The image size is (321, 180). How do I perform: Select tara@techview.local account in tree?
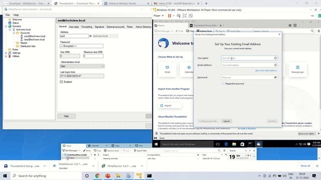tap(34, 39)
